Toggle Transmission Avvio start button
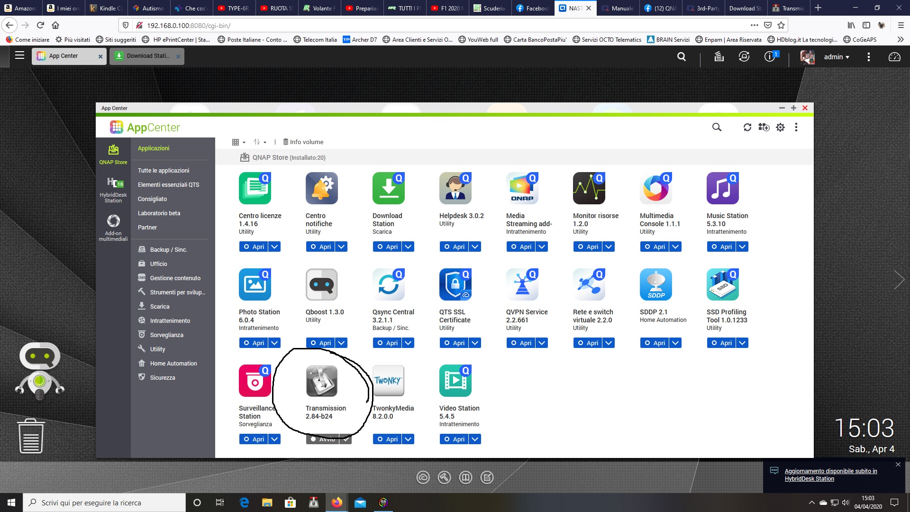 point(323,439)
